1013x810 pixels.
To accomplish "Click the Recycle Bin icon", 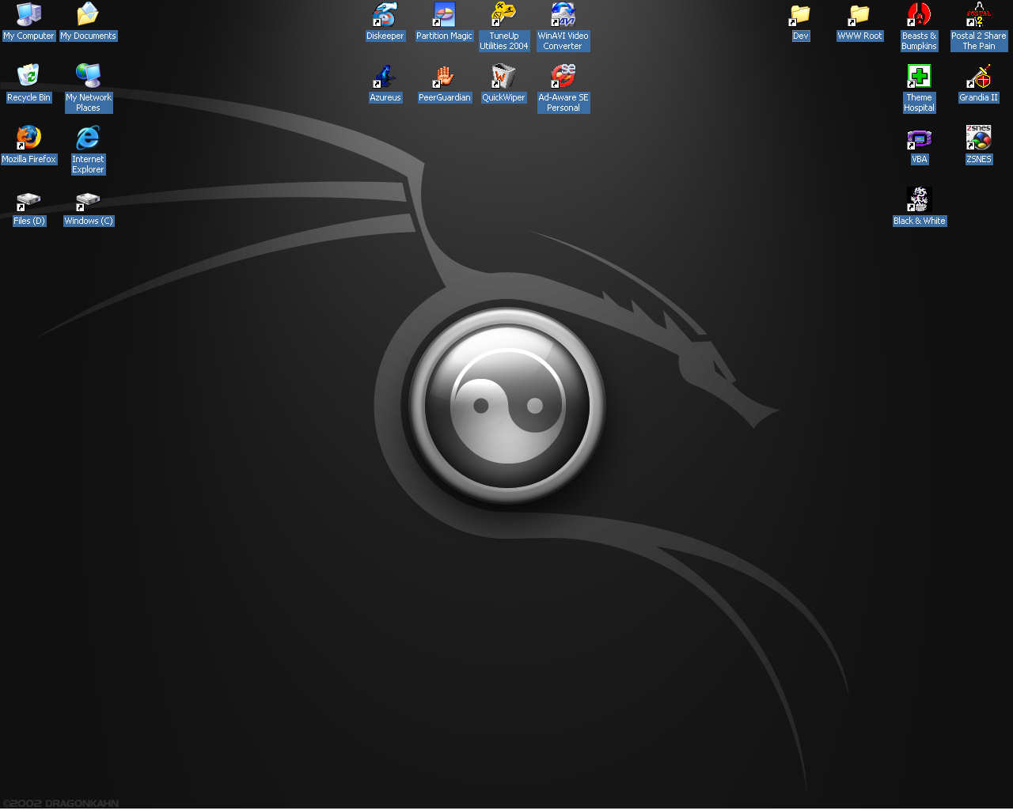I will point(28,76).
